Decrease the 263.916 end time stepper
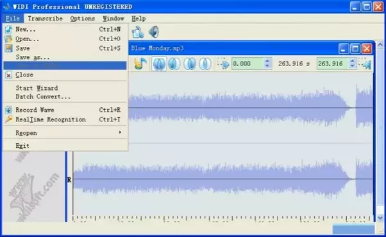 point(353,66)
